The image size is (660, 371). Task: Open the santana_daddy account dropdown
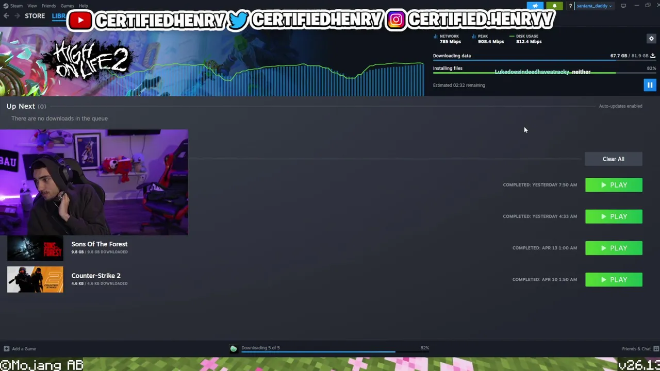click(594, 6)
